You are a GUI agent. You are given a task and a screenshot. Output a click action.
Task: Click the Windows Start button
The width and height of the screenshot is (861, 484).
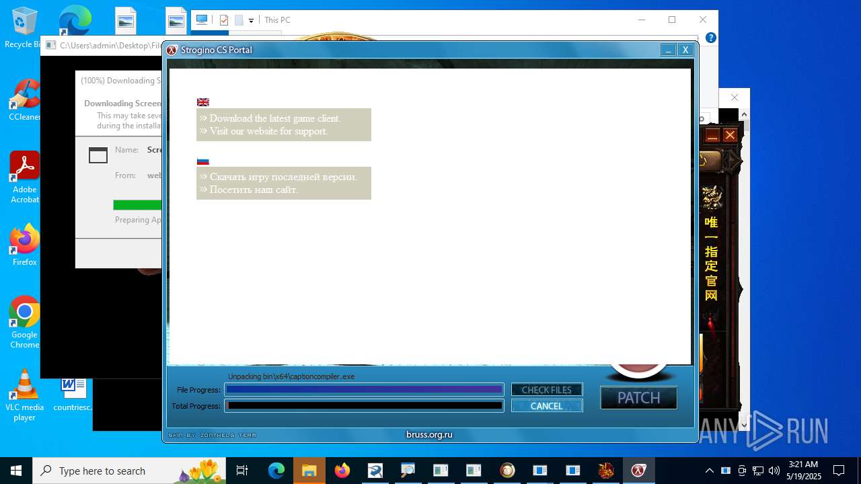pyautogui.click(x=16, y=471)
